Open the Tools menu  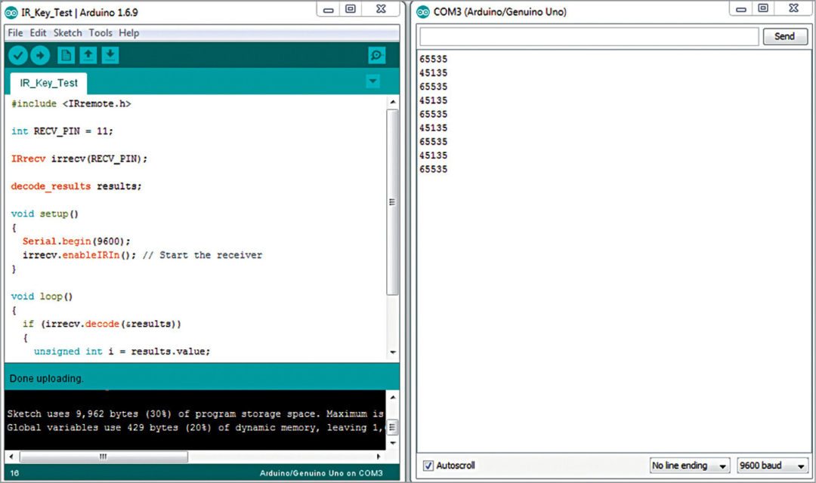[x=100, y=32]
